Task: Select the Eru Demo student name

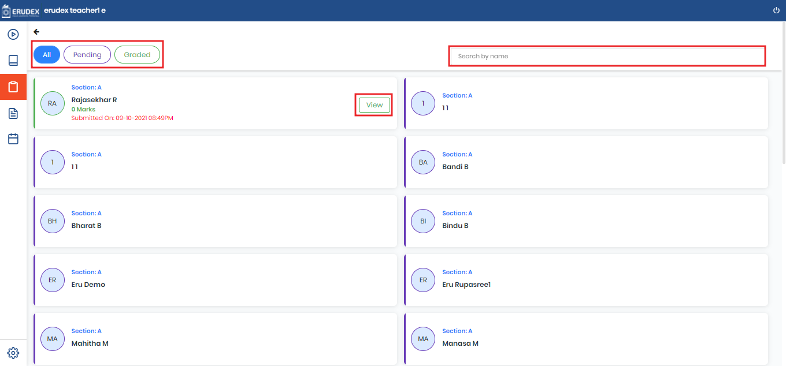Action: tap(88, 285)
